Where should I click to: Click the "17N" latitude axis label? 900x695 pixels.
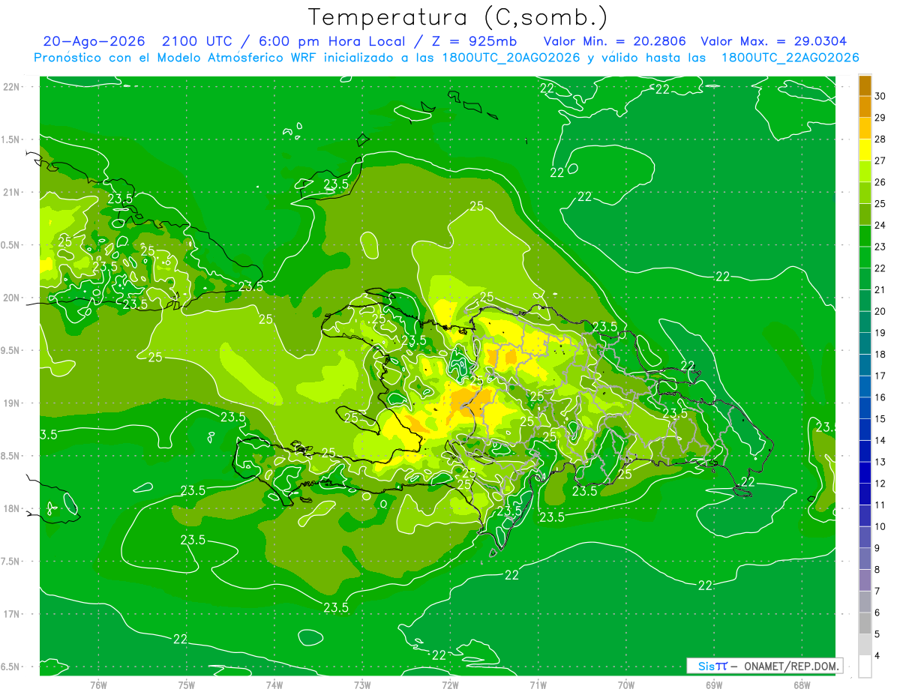click(12, 614)
